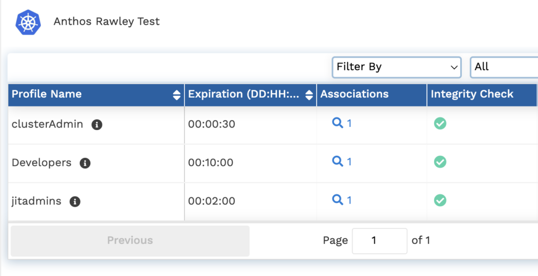The image size is (538, 276).
Task: Open the Filter By dropdown
Action: click(x=397, y=67)
